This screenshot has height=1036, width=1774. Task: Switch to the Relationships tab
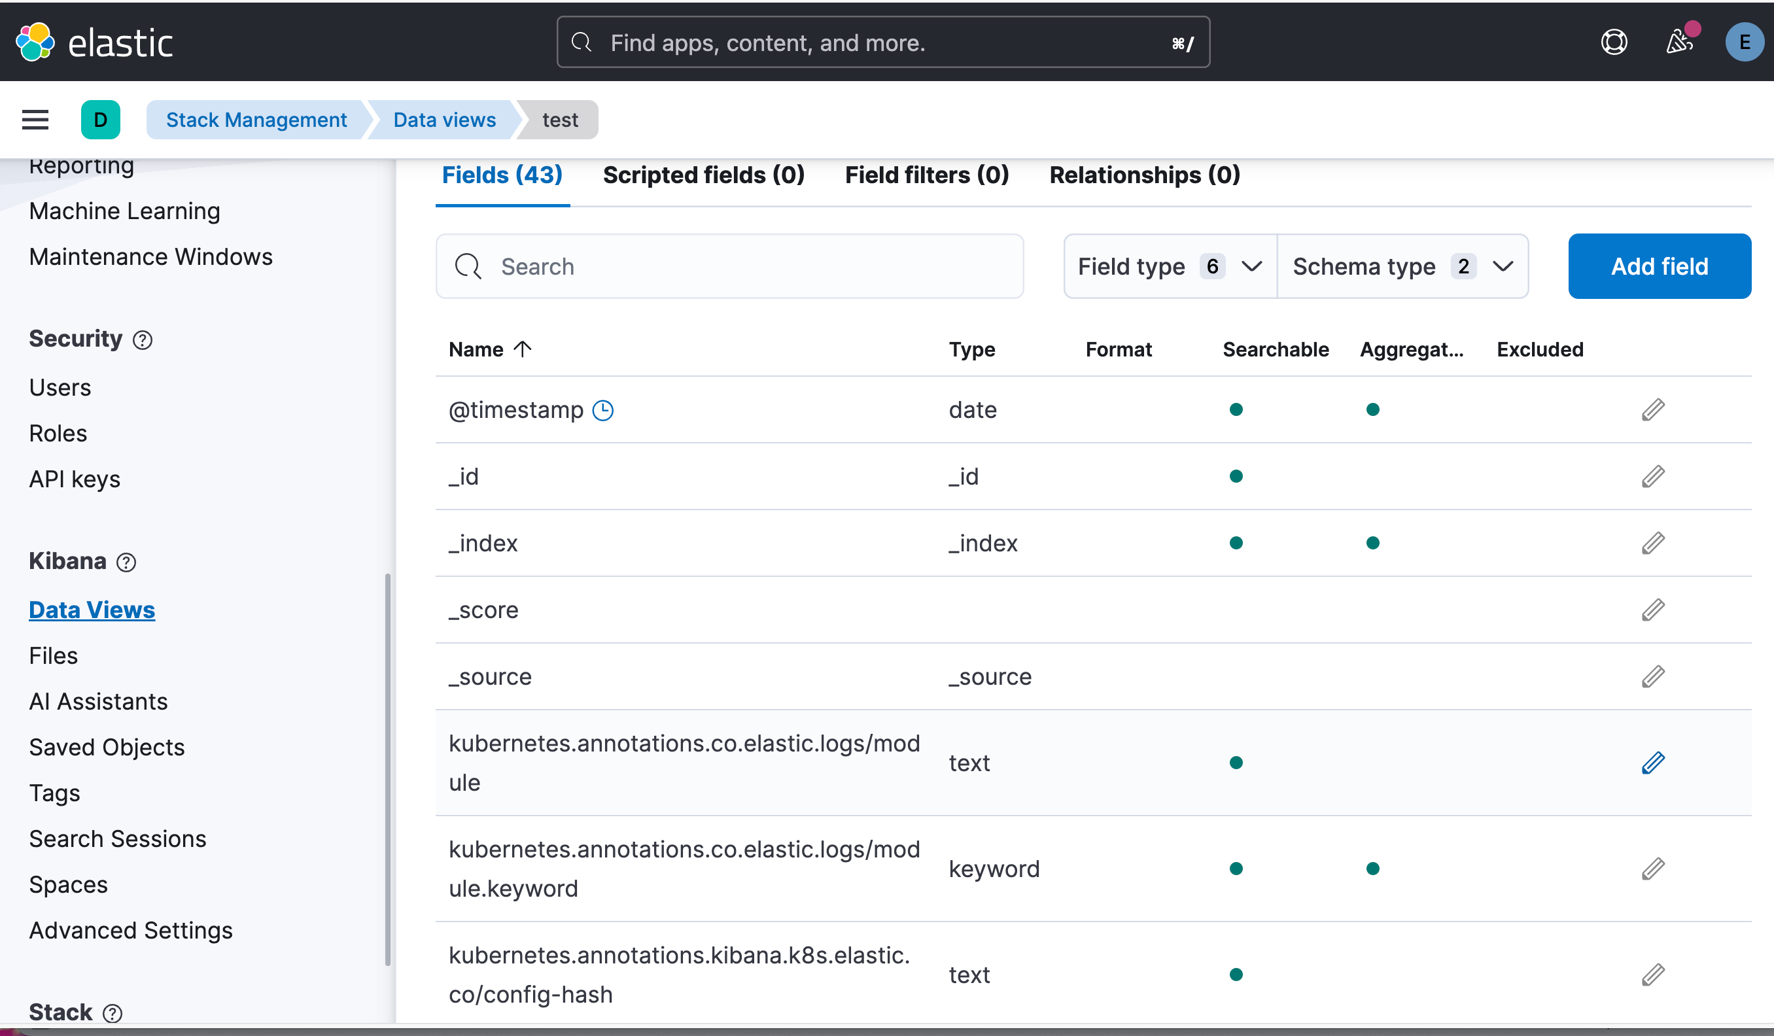pos(1144,175)
